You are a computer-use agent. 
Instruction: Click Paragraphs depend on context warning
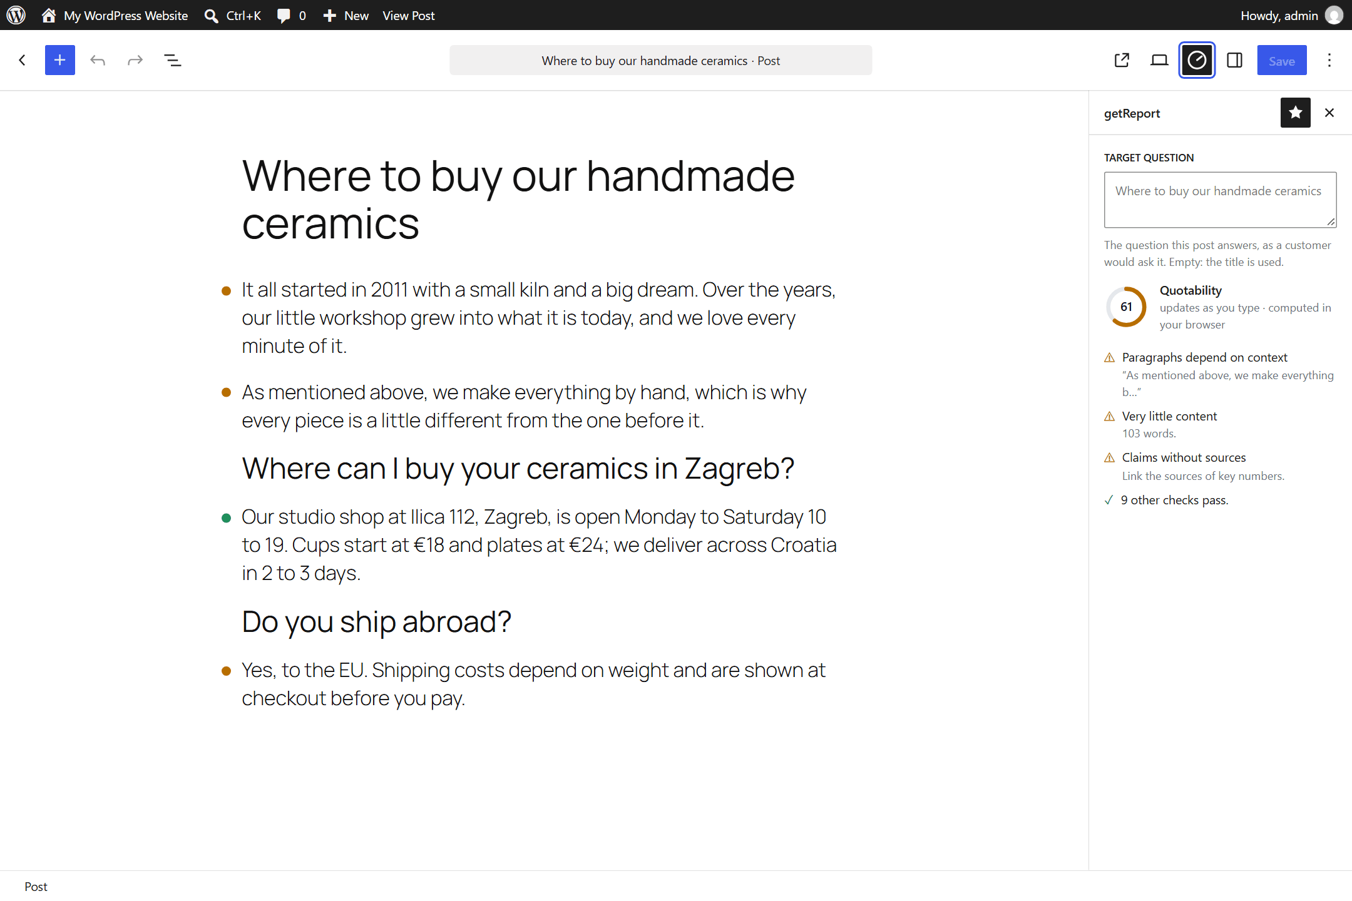(x=1204, y=357)
